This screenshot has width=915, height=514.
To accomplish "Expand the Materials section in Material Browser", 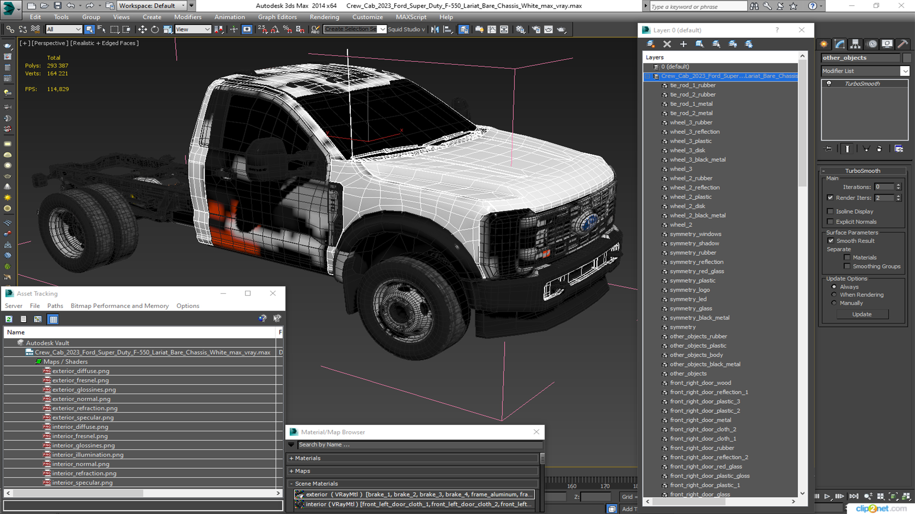I will click(291, 458).
